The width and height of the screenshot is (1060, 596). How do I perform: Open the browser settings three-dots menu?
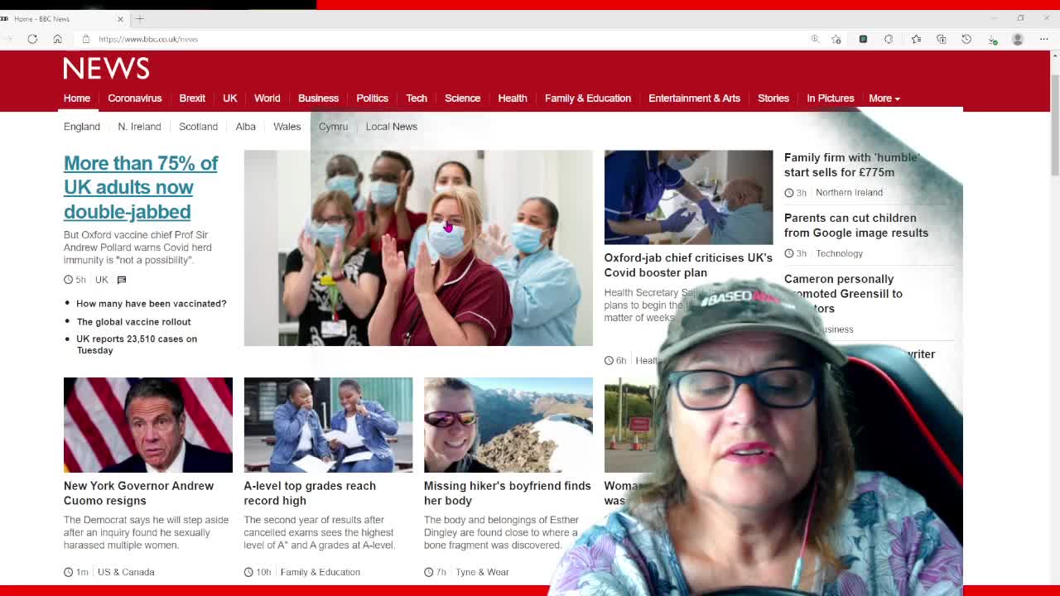tap(1043, 39)
